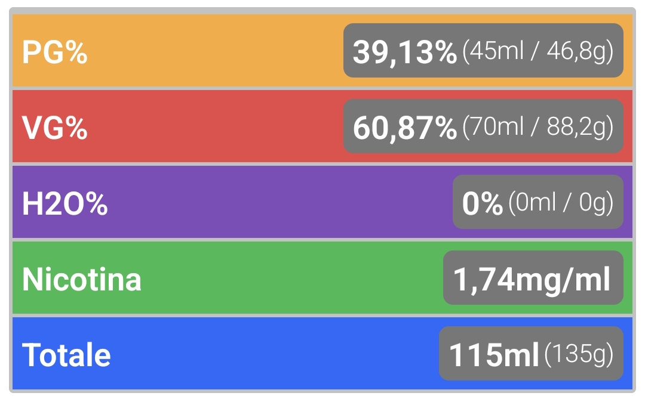Select the Nicotina label
Screen dimensions: 645x399
[82, 280]
